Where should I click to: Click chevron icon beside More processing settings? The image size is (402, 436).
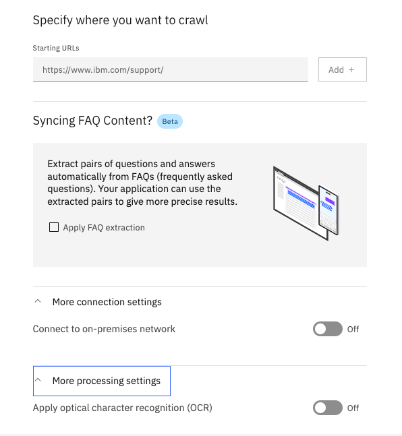[x=38, y=380]
